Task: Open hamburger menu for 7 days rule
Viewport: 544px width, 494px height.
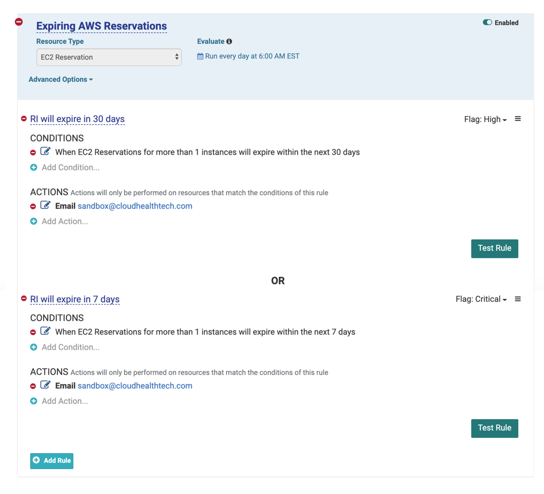Action: 517,299
